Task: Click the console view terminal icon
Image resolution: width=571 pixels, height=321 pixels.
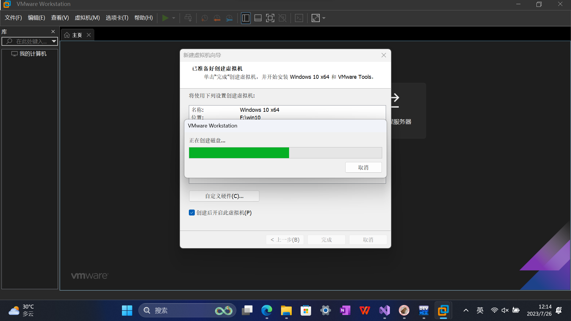Action: [x=299, y=18]
